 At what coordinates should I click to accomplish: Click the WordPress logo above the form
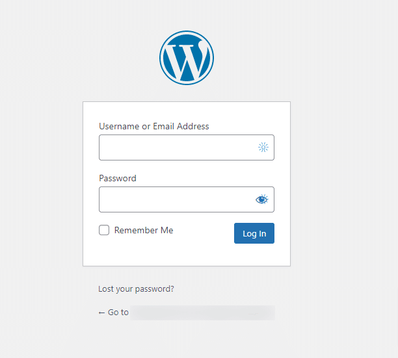[x=187, y=58]
